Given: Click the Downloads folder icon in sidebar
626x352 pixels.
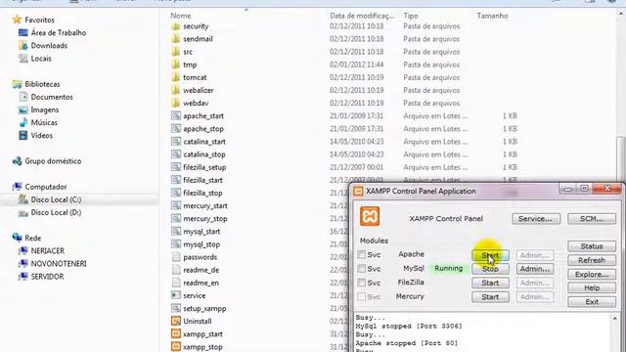Looking at the screenshot, I should pos(23,46).
